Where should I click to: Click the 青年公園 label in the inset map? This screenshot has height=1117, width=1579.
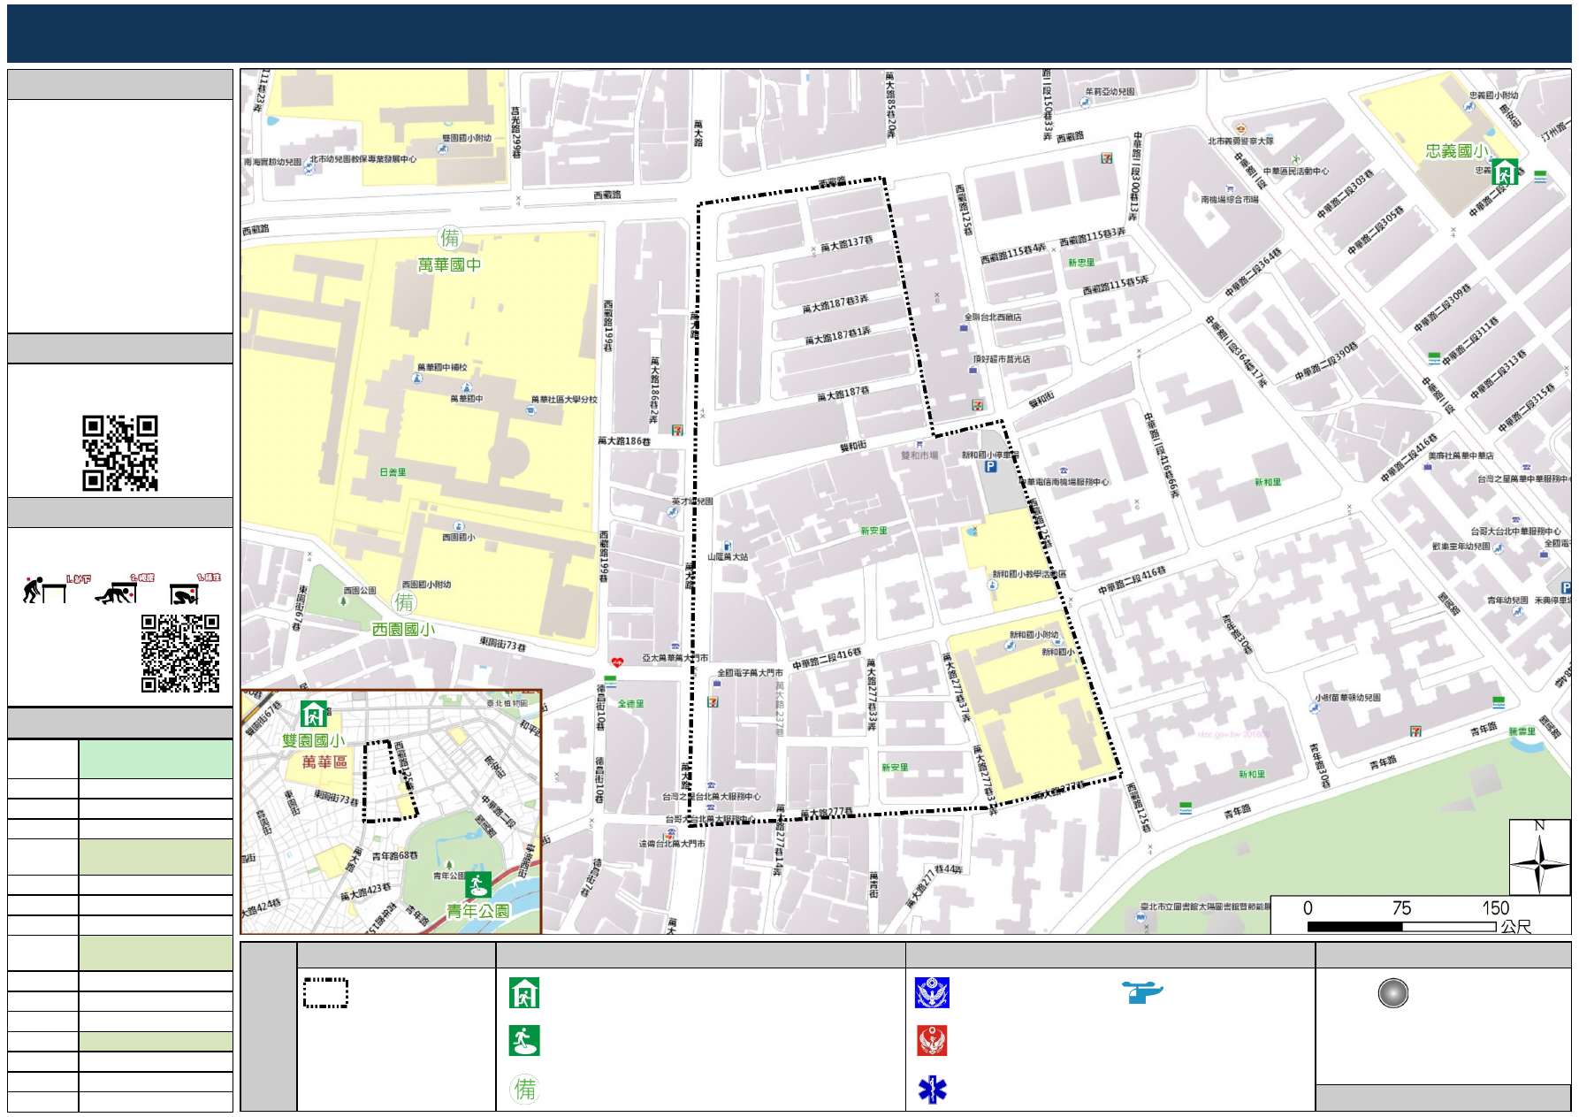[478, 910]
